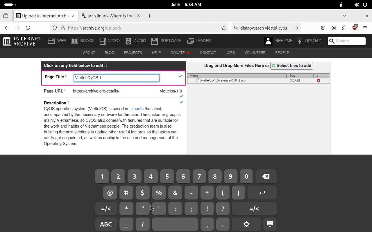372x232 pixels.
Task: Sort file list by Name column
Action: pos(237,75)
